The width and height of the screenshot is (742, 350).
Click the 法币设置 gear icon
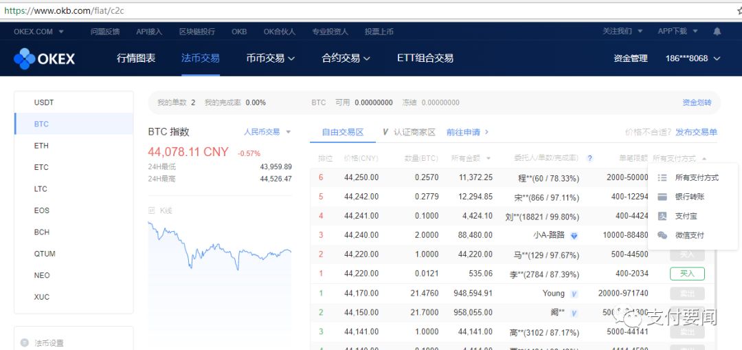[25, 342]
